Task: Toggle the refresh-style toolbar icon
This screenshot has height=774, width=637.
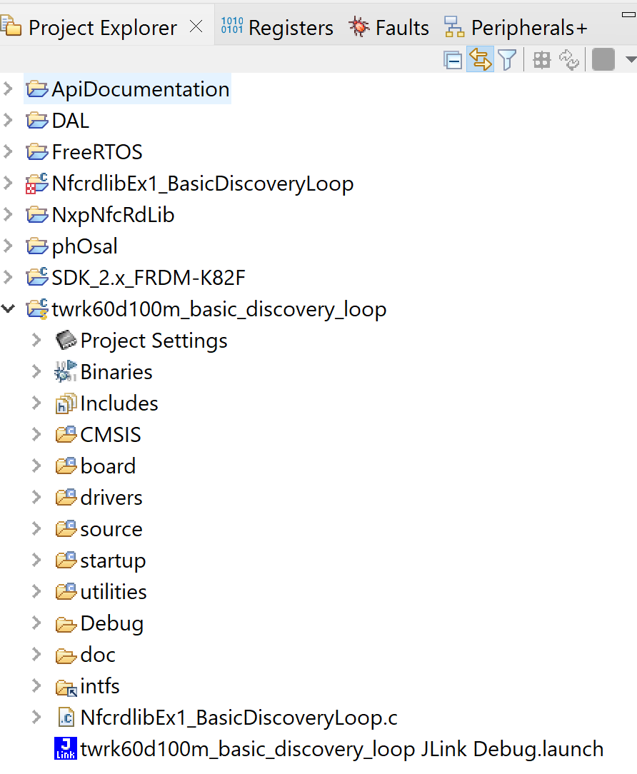Action: tap(569, 59)
